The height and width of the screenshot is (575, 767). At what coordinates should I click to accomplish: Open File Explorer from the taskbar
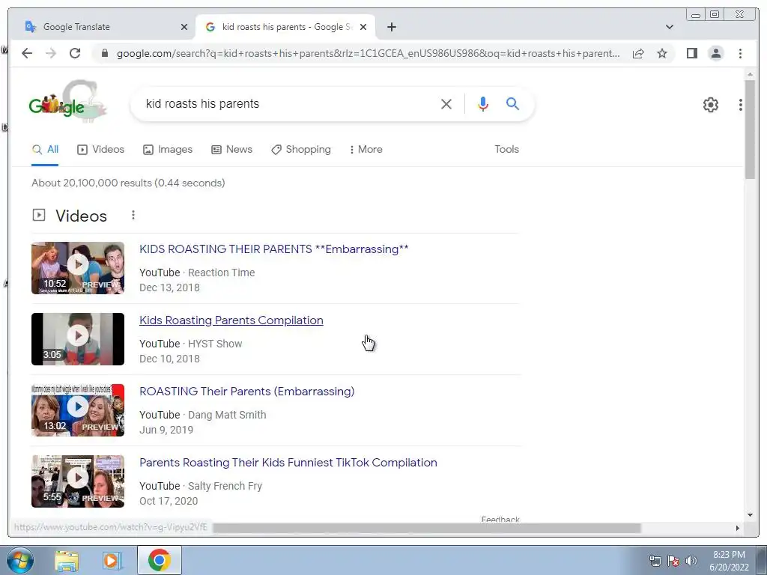67,560
